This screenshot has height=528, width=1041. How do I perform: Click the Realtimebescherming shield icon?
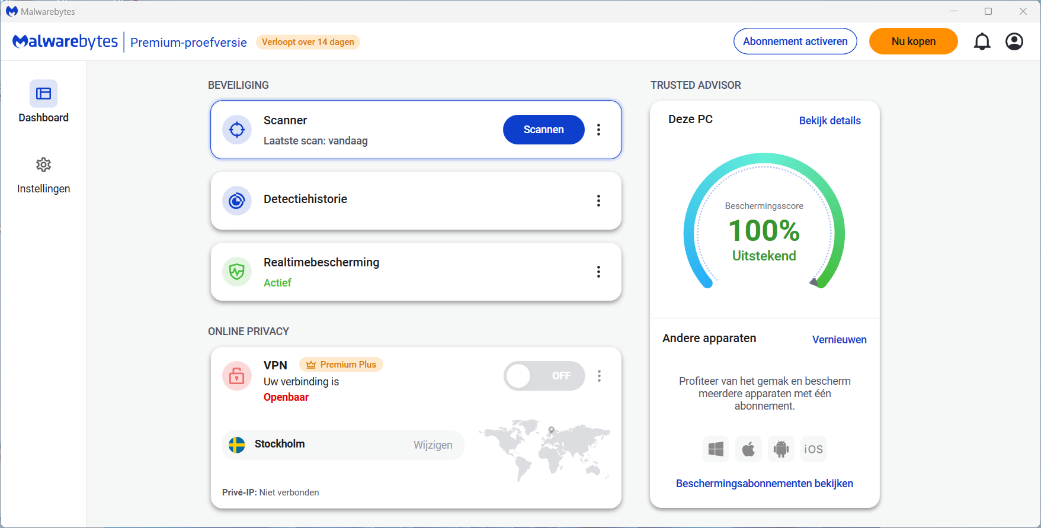click(x=237, y=272)
